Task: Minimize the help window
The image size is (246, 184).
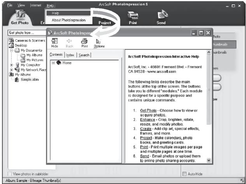Action: pyautogui.click(x=194, y=33)
